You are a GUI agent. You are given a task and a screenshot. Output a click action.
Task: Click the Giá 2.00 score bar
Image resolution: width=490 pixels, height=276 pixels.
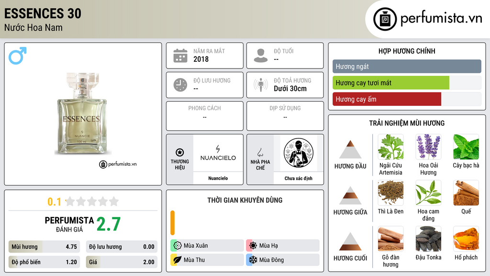coord(122,262)
